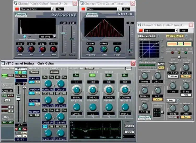Viewport: 196px width, 143px height.
Task: Open the Wide preset dropdown in Chorus window
Action: point(119,9)
